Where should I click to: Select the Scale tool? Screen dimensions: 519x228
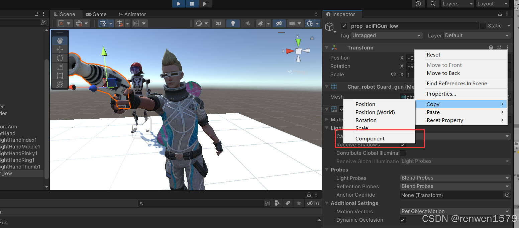pyautogui.click(x=60, y=67)
